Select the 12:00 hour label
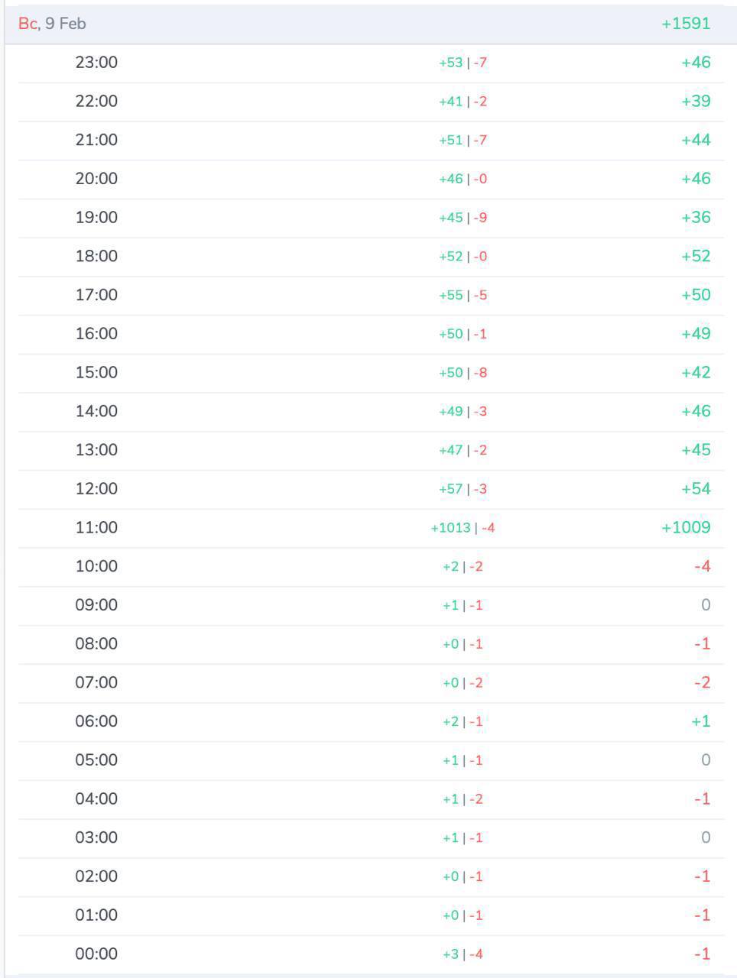 (96, 488)
